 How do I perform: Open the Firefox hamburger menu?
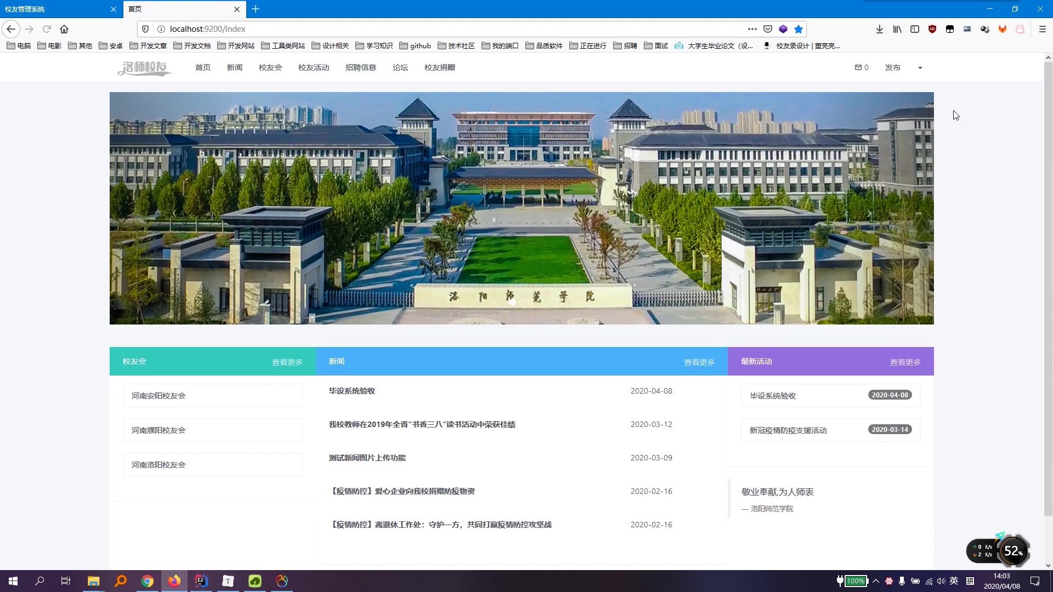1043,29
